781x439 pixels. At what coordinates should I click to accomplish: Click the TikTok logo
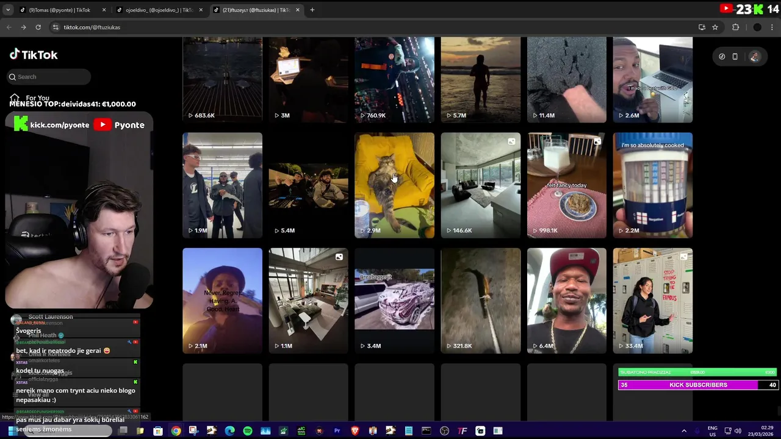34,54
